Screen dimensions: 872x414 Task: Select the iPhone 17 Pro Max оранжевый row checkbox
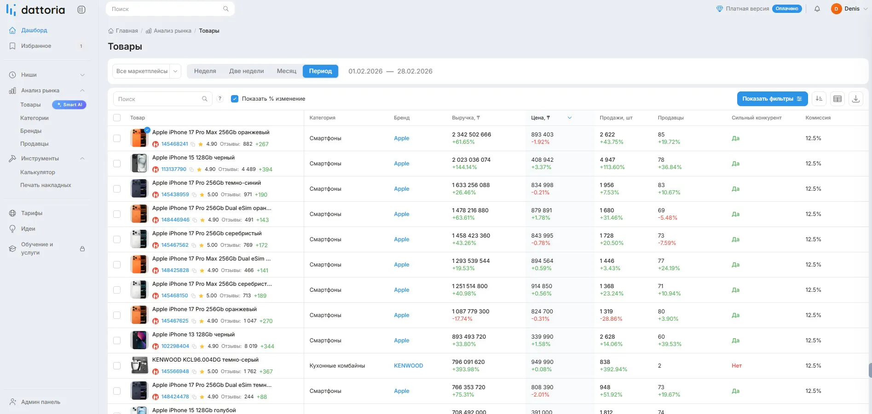(x=117, y=138)
